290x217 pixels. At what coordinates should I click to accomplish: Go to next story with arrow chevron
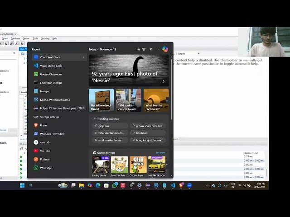(x=164, y=81)
